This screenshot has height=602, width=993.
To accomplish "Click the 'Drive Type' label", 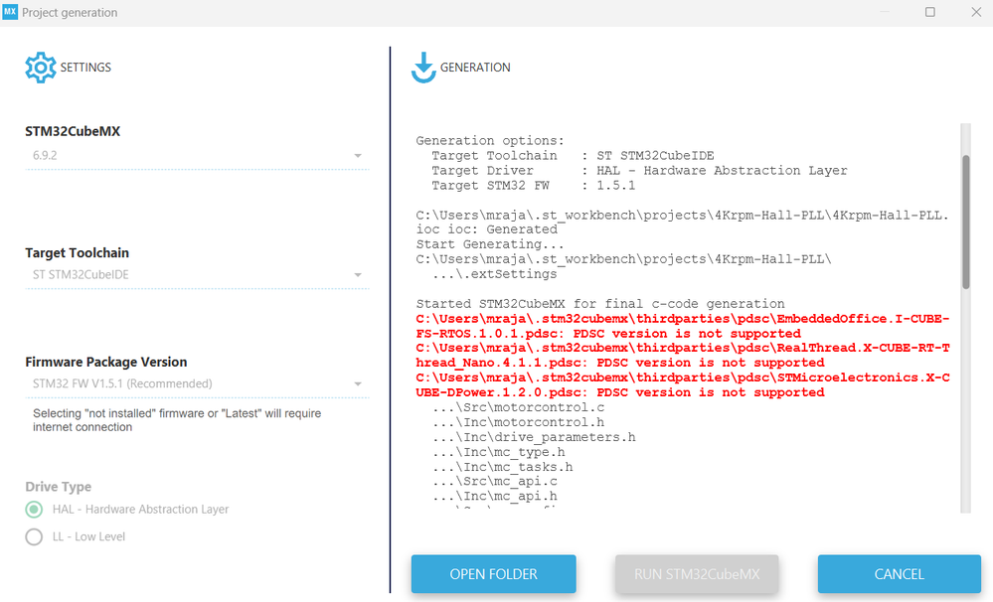I will click(x=59, y=487).
